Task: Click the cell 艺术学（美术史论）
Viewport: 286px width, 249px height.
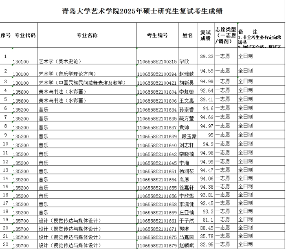Action: pyautogui.click(x=60, y=62)
